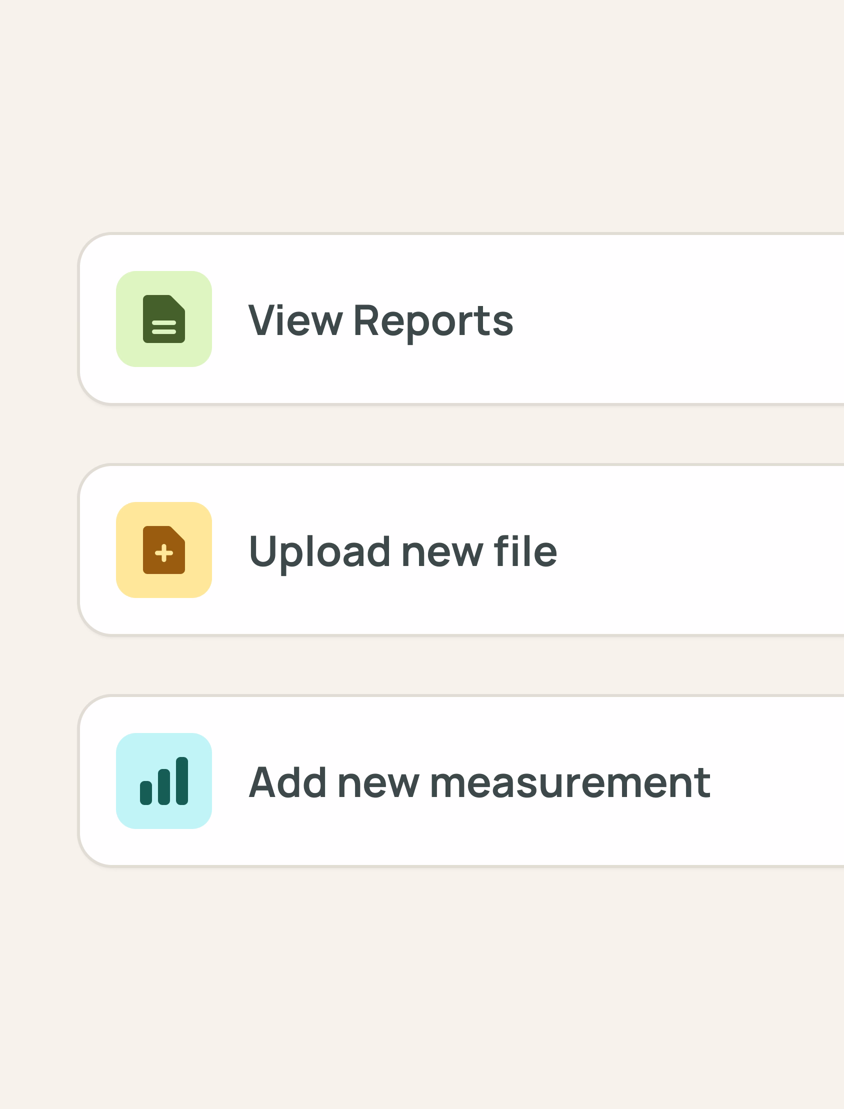
Task: Click the bottom card for measurements
Action: pyautogui.click(x=452, y=781)
